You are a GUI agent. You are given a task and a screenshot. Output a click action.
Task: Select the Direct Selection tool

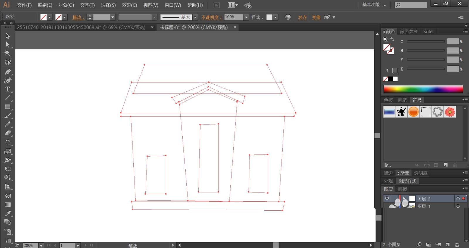8,44
